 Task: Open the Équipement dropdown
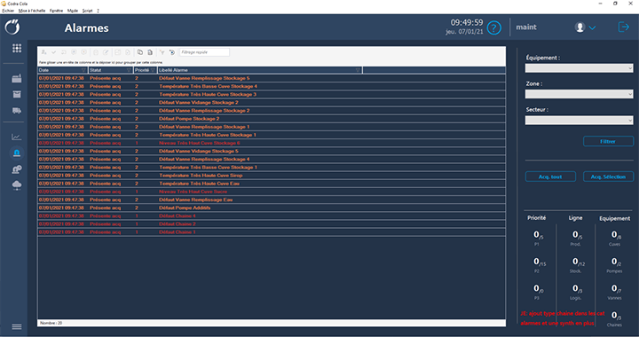tap(579, 68)
